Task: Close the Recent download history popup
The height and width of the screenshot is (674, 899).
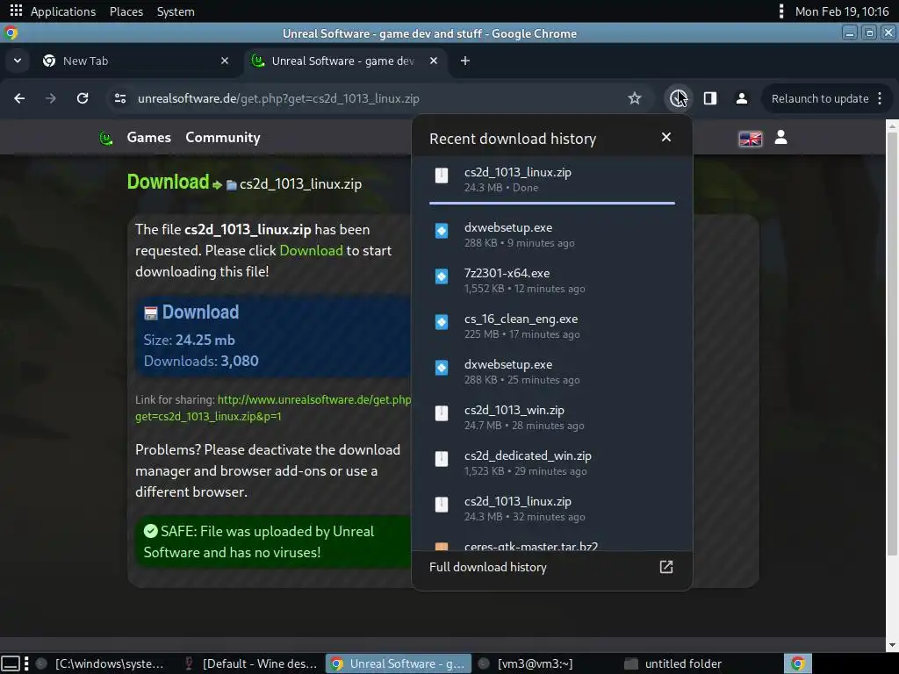Action: tap(665, 138)
